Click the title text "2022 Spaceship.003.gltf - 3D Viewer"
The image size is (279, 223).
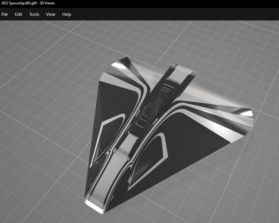28,3
